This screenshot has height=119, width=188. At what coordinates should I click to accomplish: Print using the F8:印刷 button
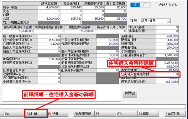pyautogui.click(x=148, y=114)
